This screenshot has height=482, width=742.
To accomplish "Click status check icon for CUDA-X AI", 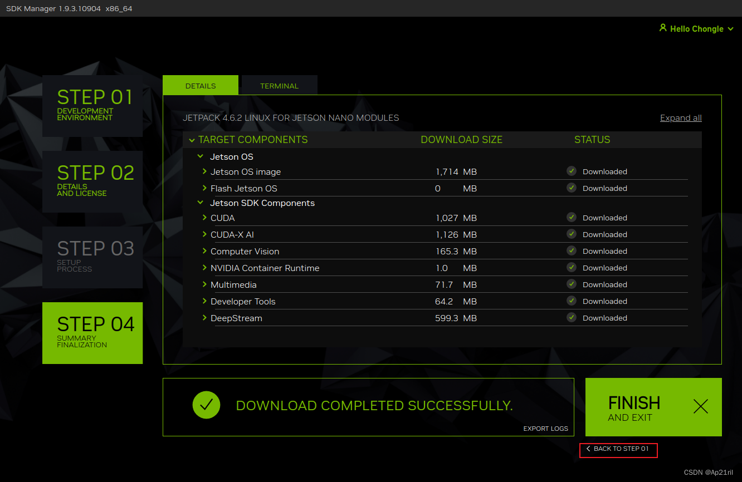I will click(572, 234).
